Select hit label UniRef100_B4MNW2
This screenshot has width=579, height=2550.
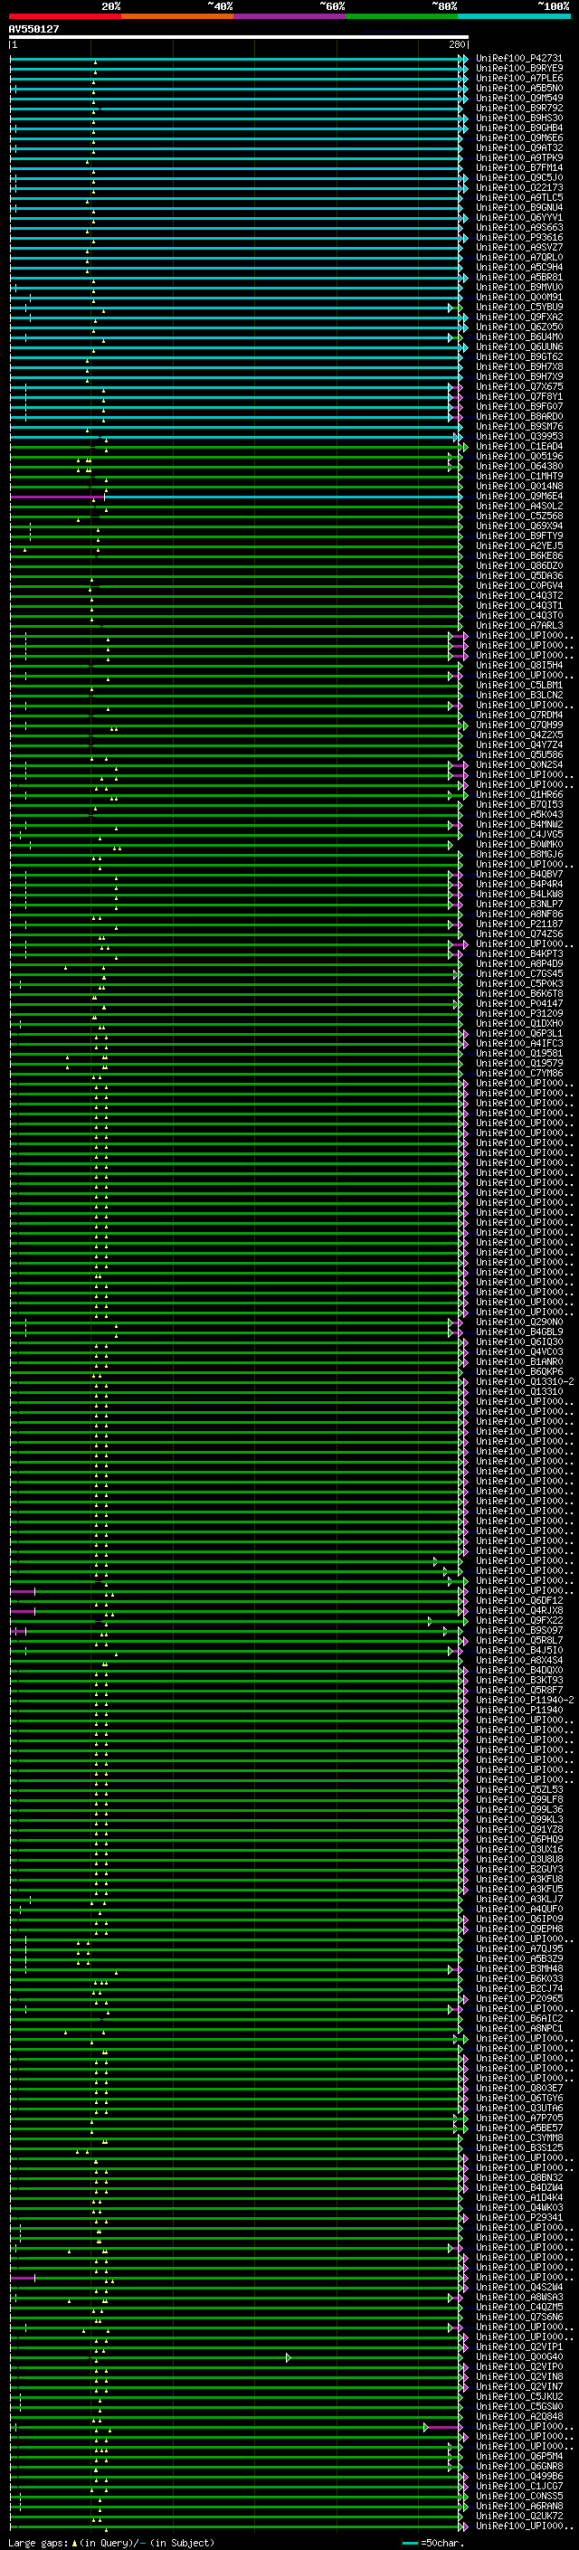pos(518,825)
